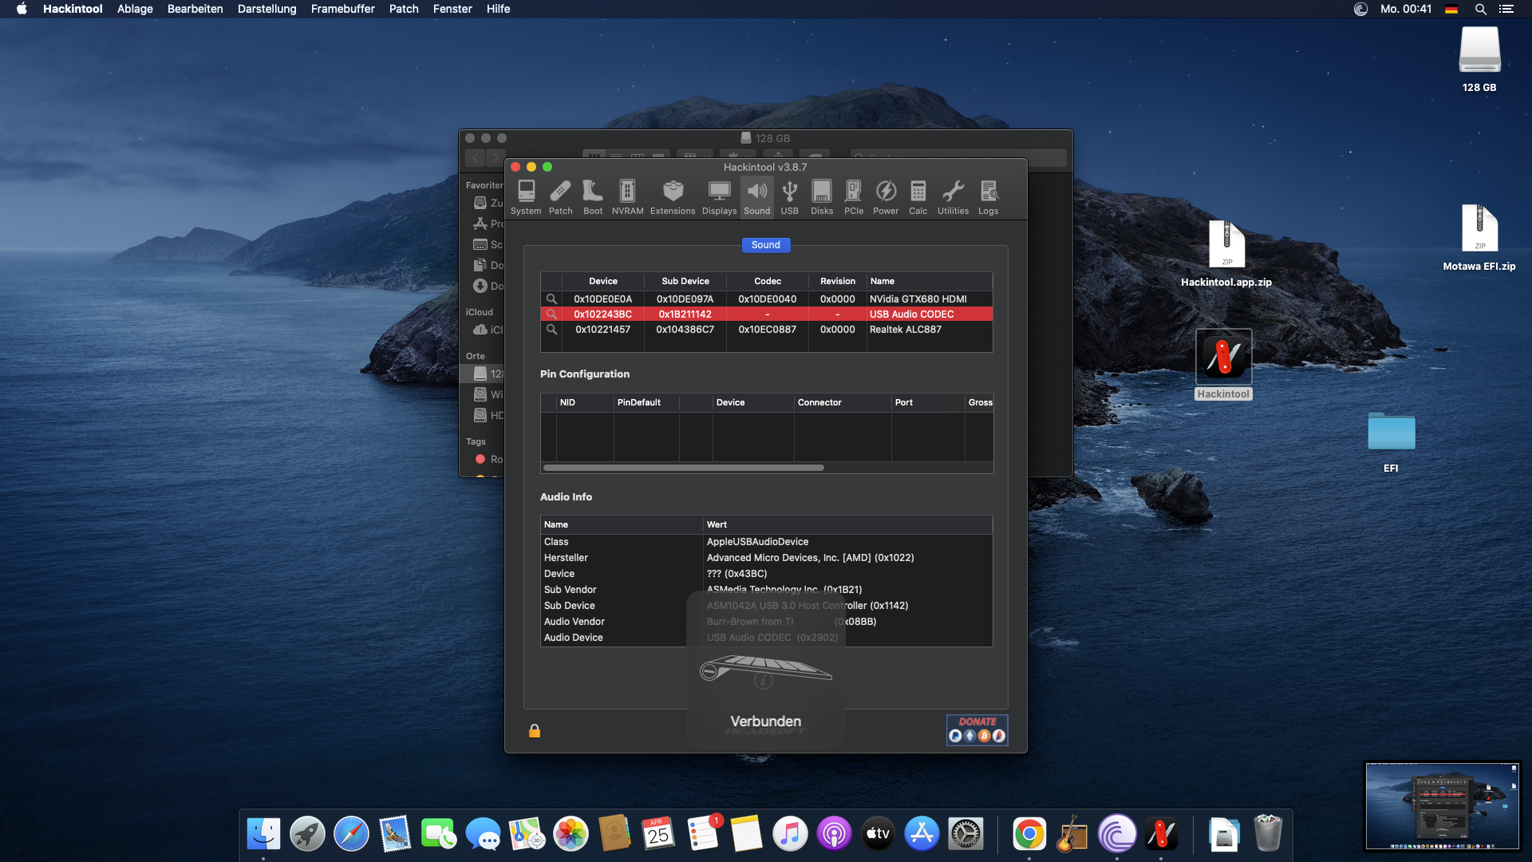Click the Donate button
Image resolution: width=1532 pixels, height=862 pixels.
pyautogui.click(x=977, y=730)
